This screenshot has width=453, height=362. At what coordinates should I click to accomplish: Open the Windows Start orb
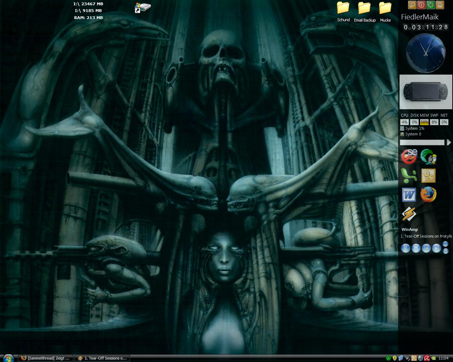[x=8, y=358]
